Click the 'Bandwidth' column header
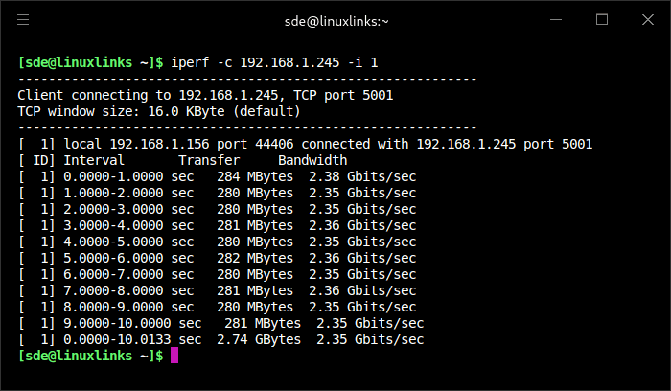671x391 pixels. [x=312, y=160]
